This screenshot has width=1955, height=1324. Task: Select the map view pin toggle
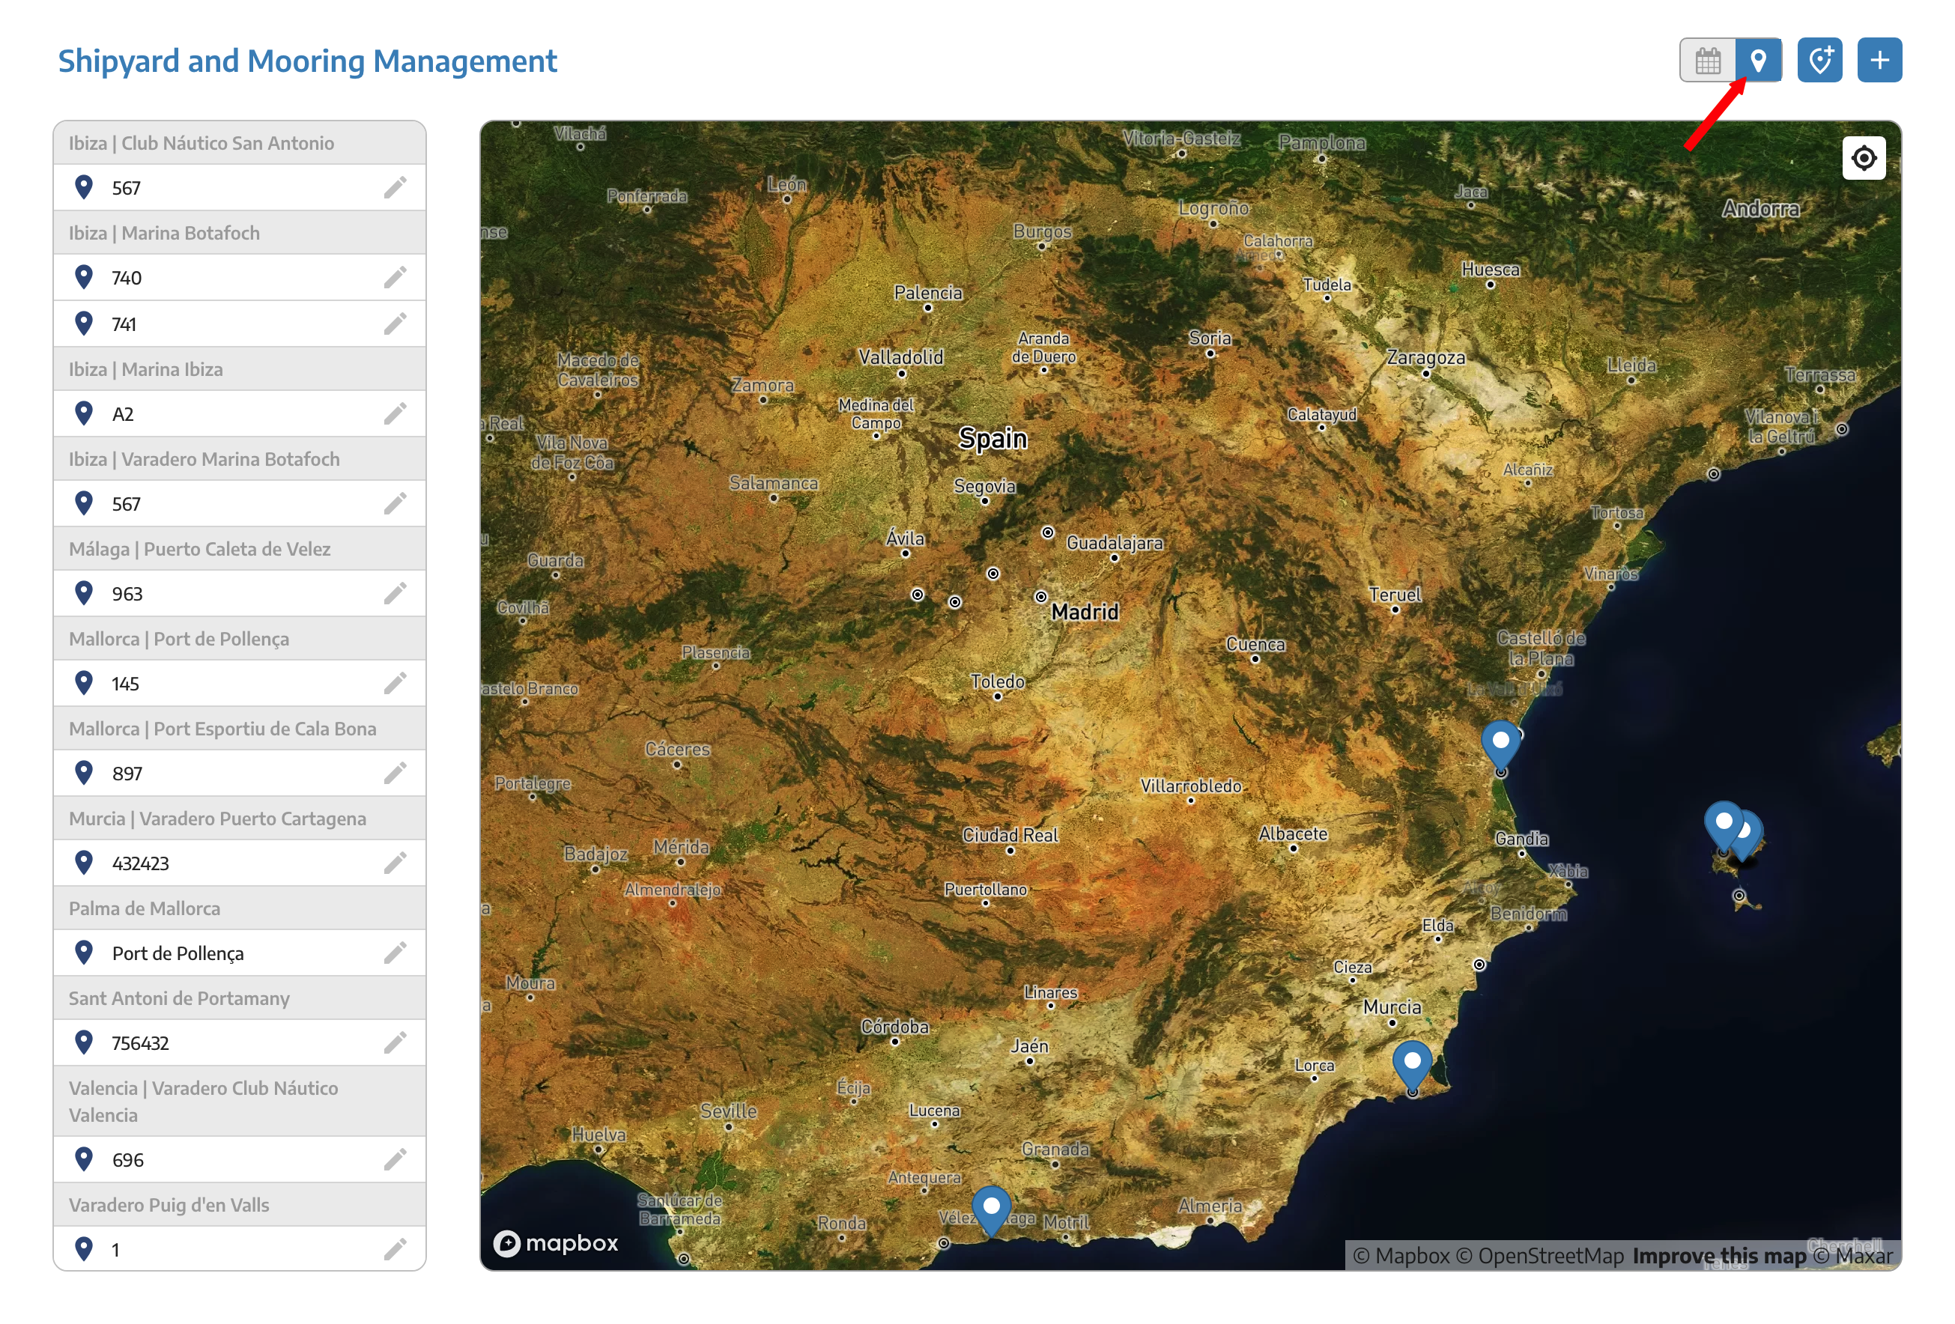click(x=1758, y=61)
